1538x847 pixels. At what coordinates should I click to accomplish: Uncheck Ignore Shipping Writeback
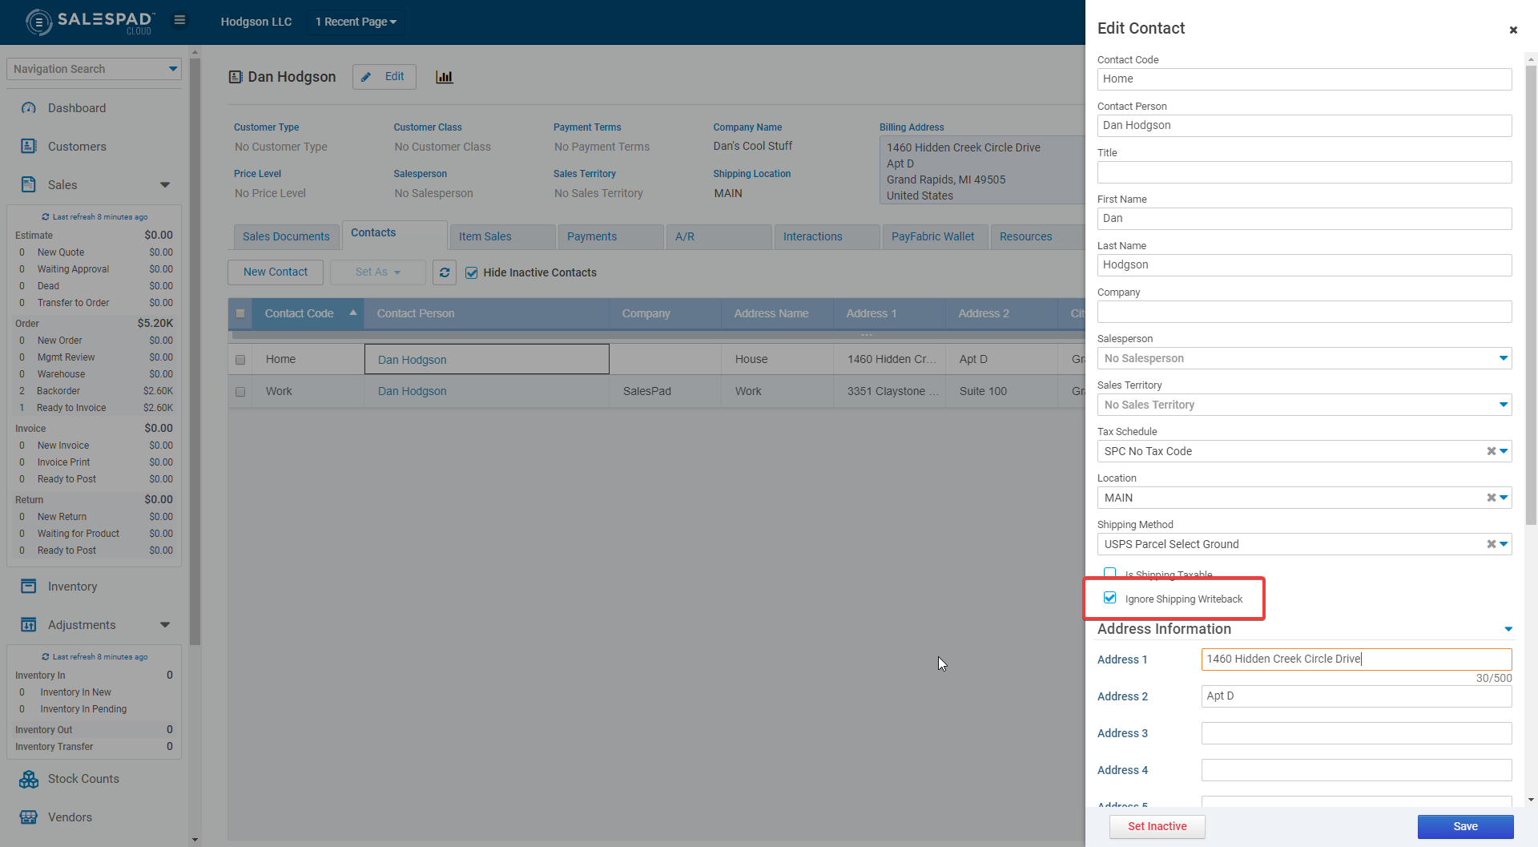click(1110, 598)
